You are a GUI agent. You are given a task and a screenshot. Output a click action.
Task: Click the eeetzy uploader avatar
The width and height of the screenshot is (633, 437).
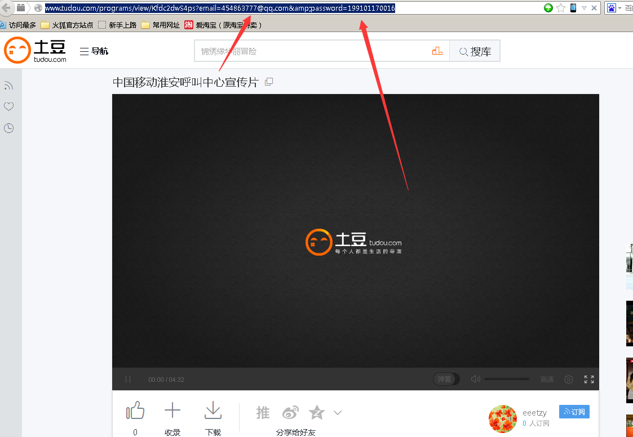[x=503, y=419]
